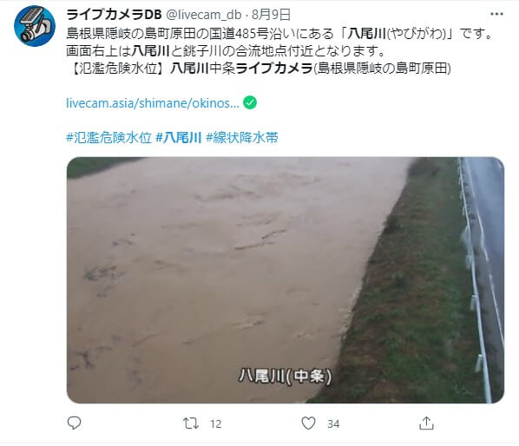
Task: Open the flooded river camera image
Action: point(286,280)
